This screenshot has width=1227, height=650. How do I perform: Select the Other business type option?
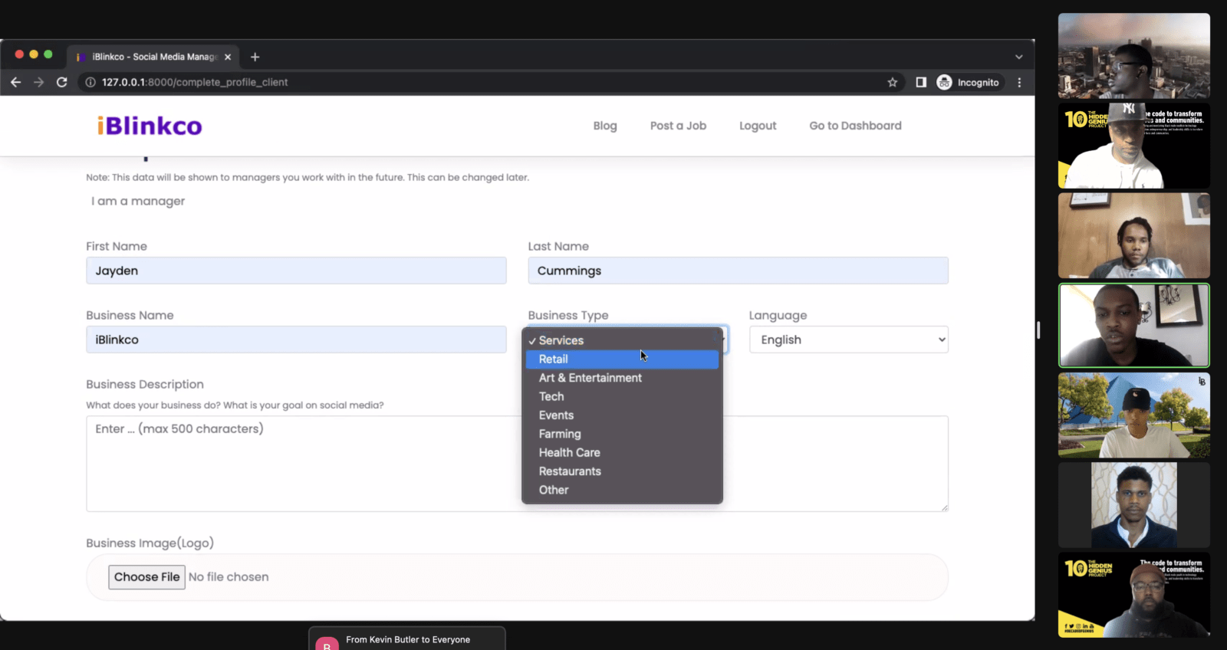click(554, 490)
